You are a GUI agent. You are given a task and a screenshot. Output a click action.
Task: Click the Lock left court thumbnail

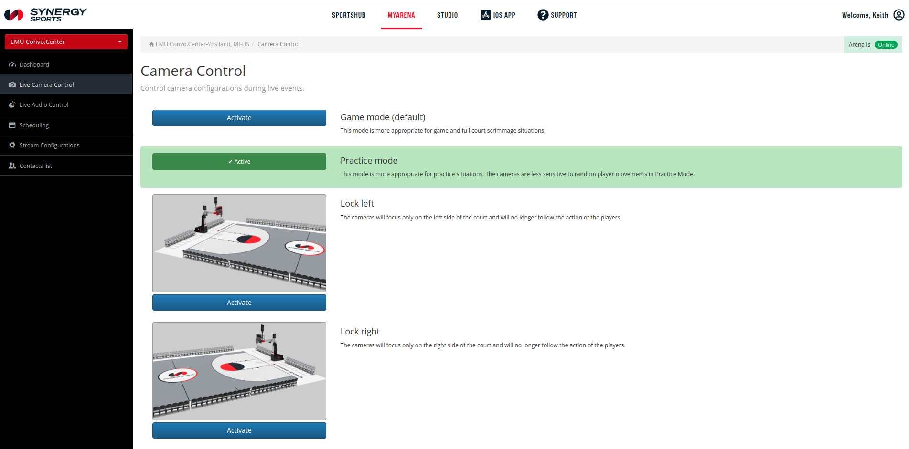click(239, 243)
